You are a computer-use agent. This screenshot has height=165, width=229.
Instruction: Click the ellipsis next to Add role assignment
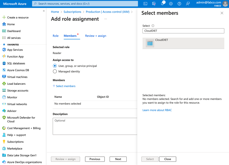[105, 19]
